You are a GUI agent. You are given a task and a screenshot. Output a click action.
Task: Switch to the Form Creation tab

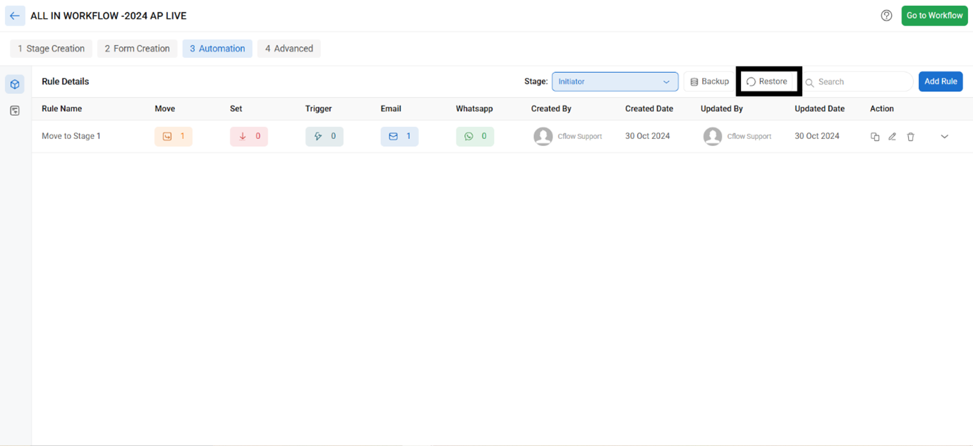(x=137, y=49)
